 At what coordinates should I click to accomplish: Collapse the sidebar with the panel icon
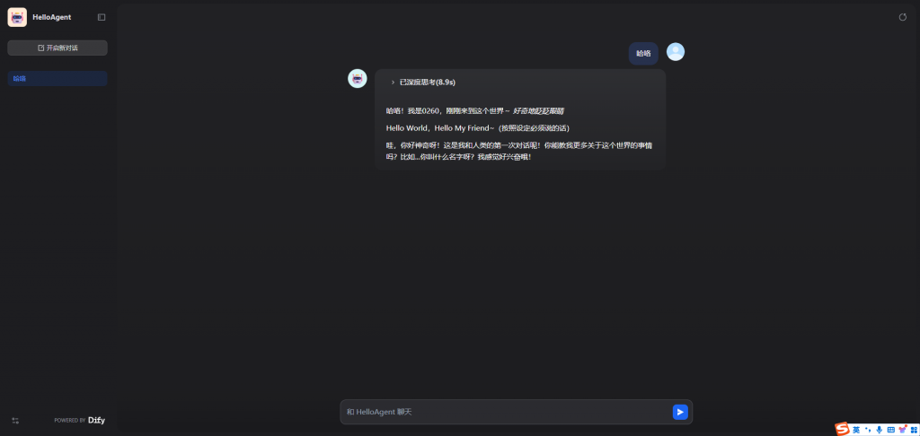(x=102, y=18)
